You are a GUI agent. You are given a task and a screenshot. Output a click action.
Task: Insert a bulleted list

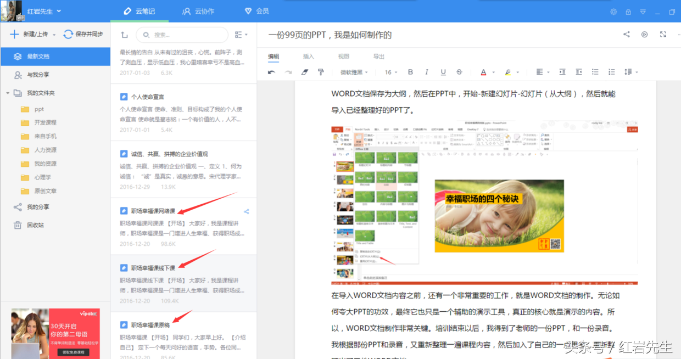(x=595, y=72)
